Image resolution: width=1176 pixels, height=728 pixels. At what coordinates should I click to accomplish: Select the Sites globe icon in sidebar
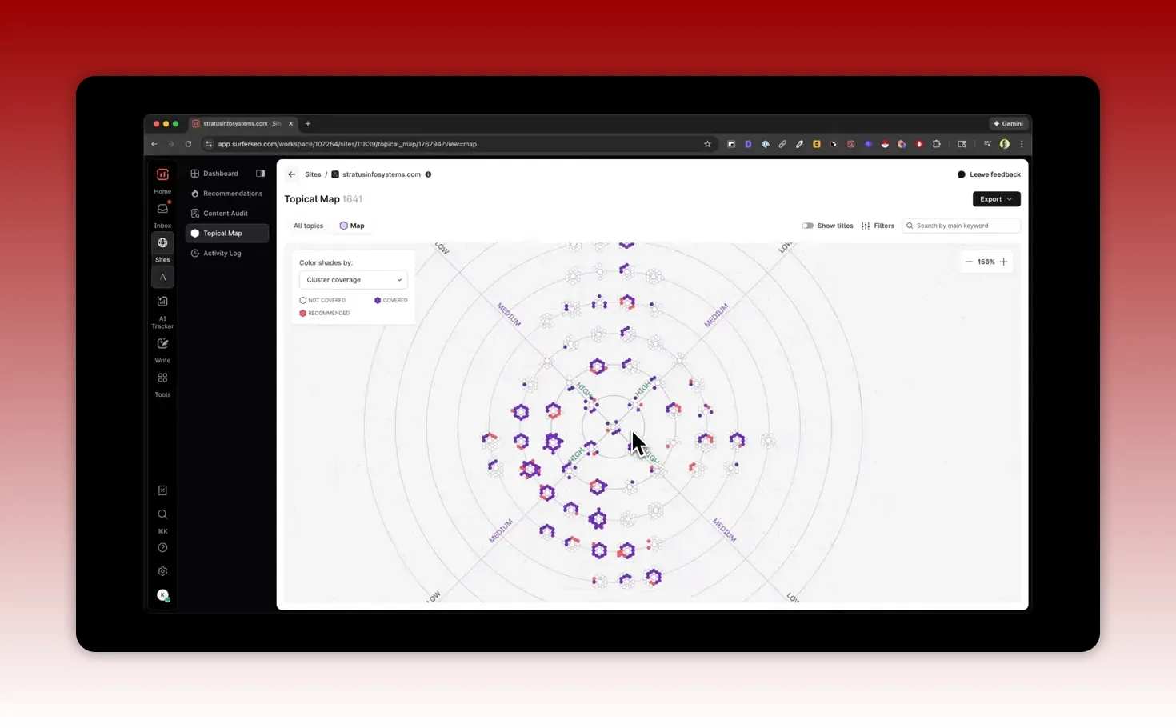162,242
